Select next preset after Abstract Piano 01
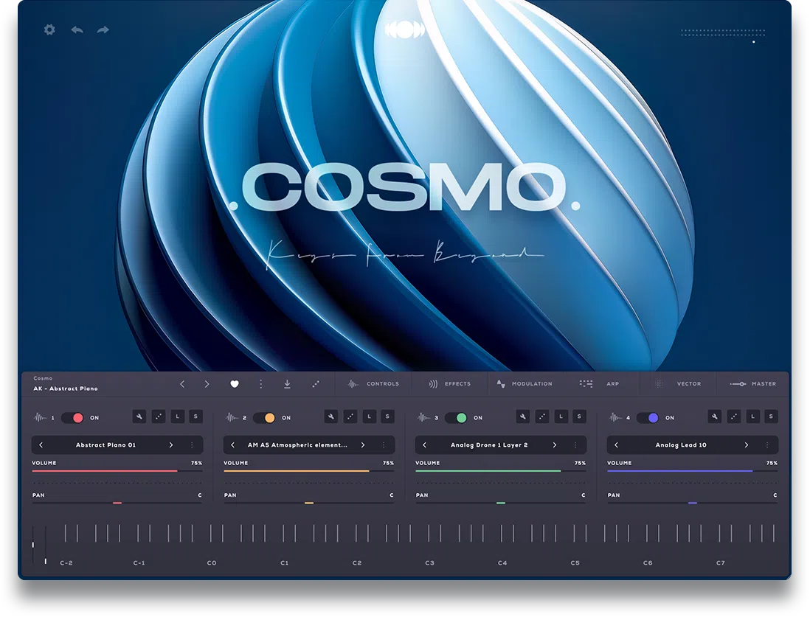This screenshot has width=810, height=617. click(171, 445)
